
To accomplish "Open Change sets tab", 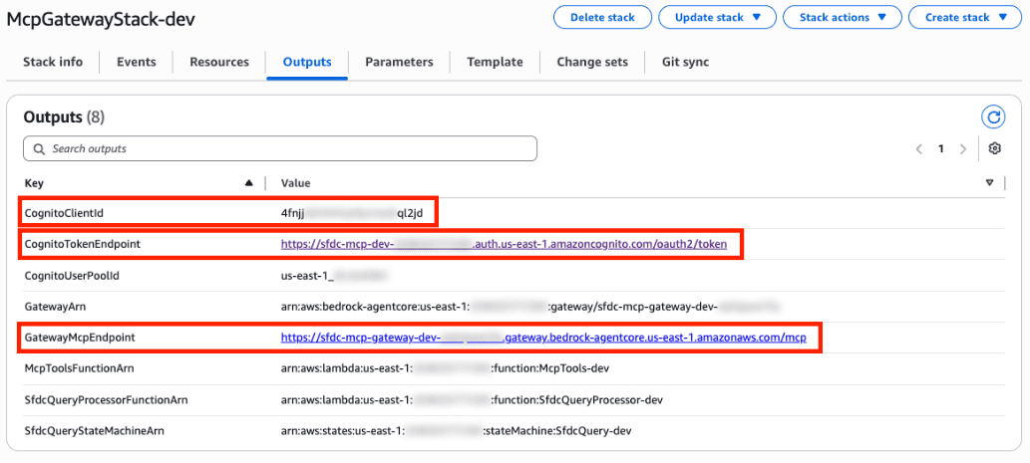I will 592,63.
